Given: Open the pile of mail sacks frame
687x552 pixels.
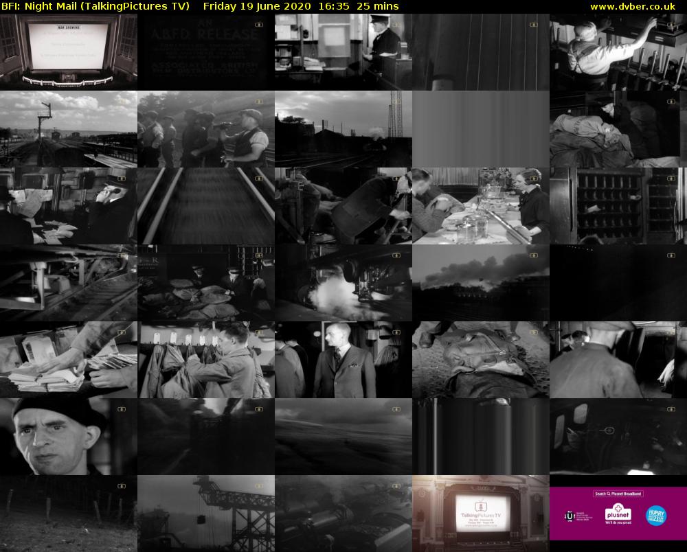Looking at the screenshot, I should 618,128.
